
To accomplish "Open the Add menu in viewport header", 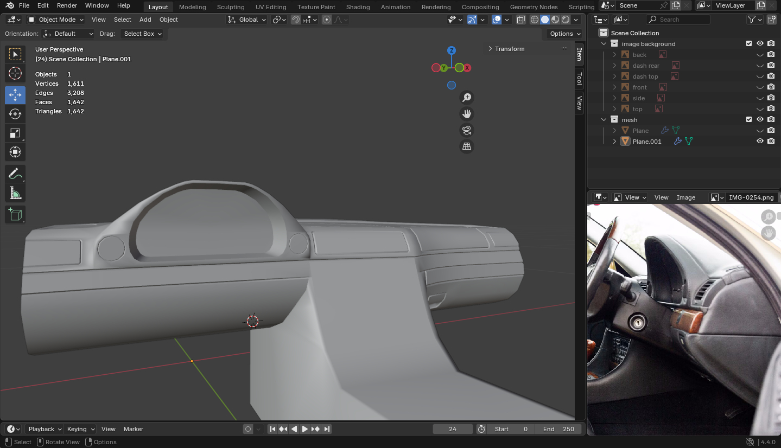I will tap(145, 20).
